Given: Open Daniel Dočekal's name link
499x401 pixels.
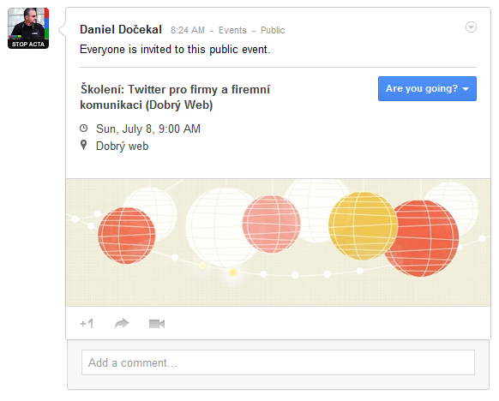Looking at the screenshot, I should 121,30.
